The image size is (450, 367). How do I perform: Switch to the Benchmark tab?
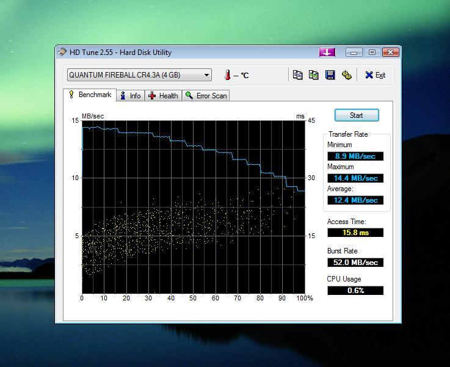click(90, 95)
